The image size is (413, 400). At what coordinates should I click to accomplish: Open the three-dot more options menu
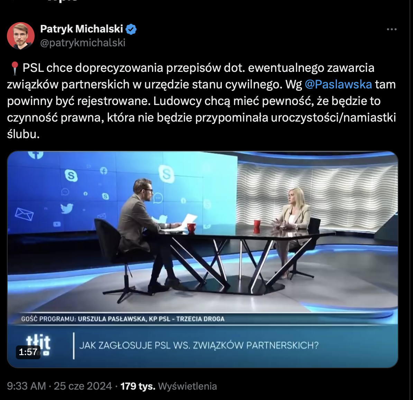[x=392, y=29]
